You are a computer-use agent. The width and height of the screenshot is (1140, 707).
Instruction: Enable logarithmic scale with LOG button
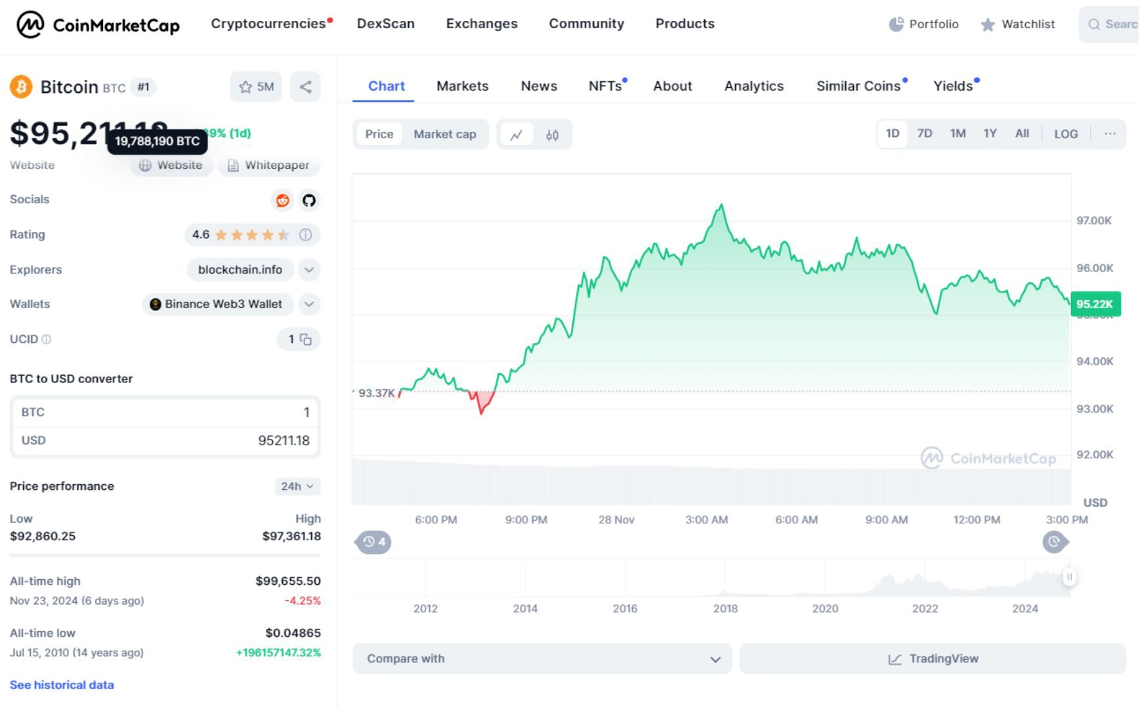pyautogui.click(x=1066, y=133)
